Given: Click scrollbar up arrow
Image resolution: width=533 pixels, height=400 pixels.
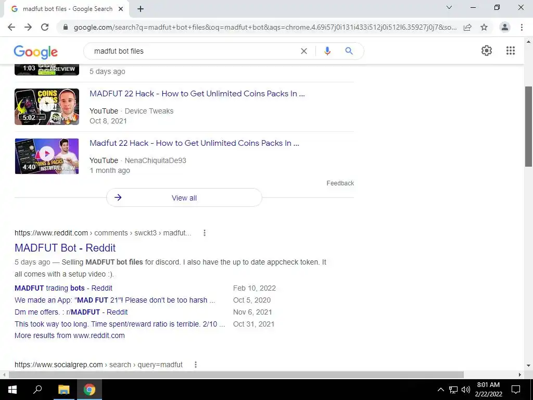Looking at the screenshot, I should [x=528, y=42].
